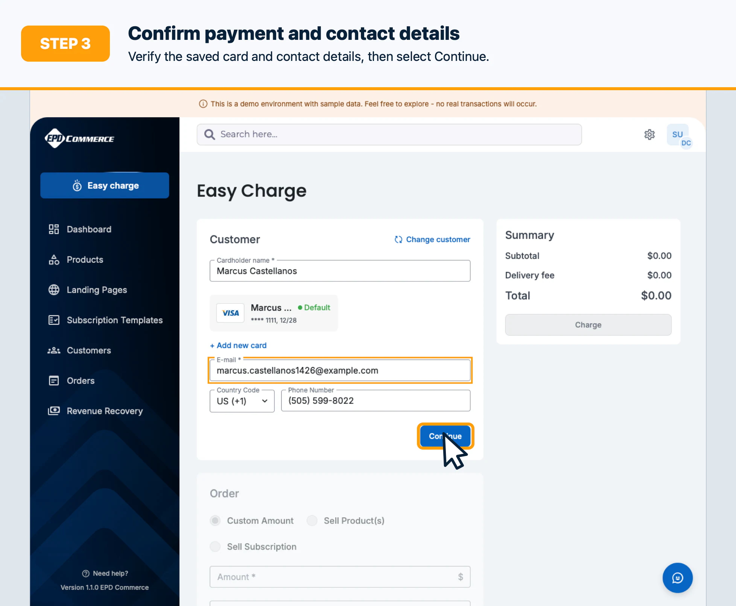Screen dimensions: 736x606
Task: Click the Customers people icon
Action: [x=54, y=350]
